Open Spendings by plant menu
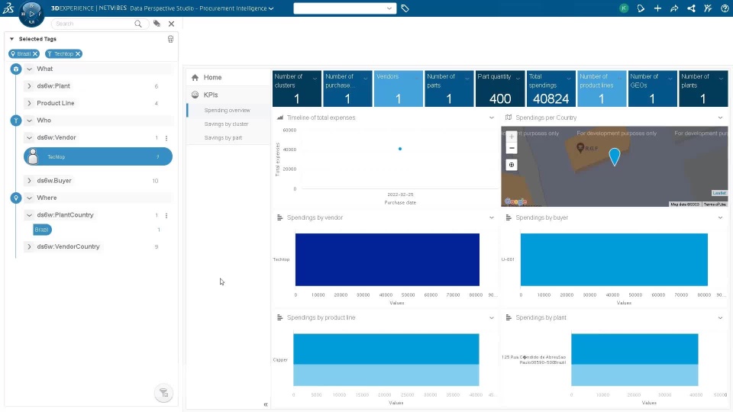The height and width of the screenshot is (412, 733). 720,317
